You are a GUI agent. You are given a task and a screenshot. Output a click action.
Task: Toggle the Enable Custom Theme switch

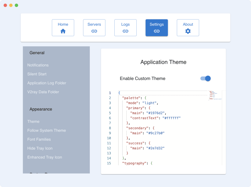click(206, 78)
